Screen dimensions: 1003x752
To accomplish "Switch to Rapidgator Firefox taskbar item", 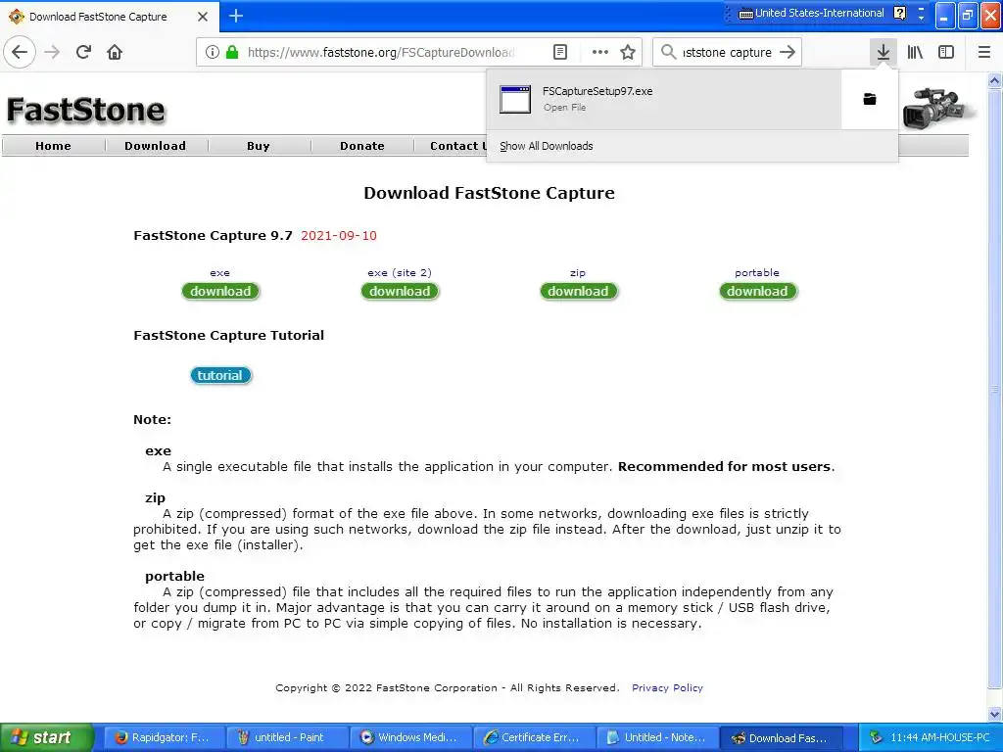I will tap(164, 737).
